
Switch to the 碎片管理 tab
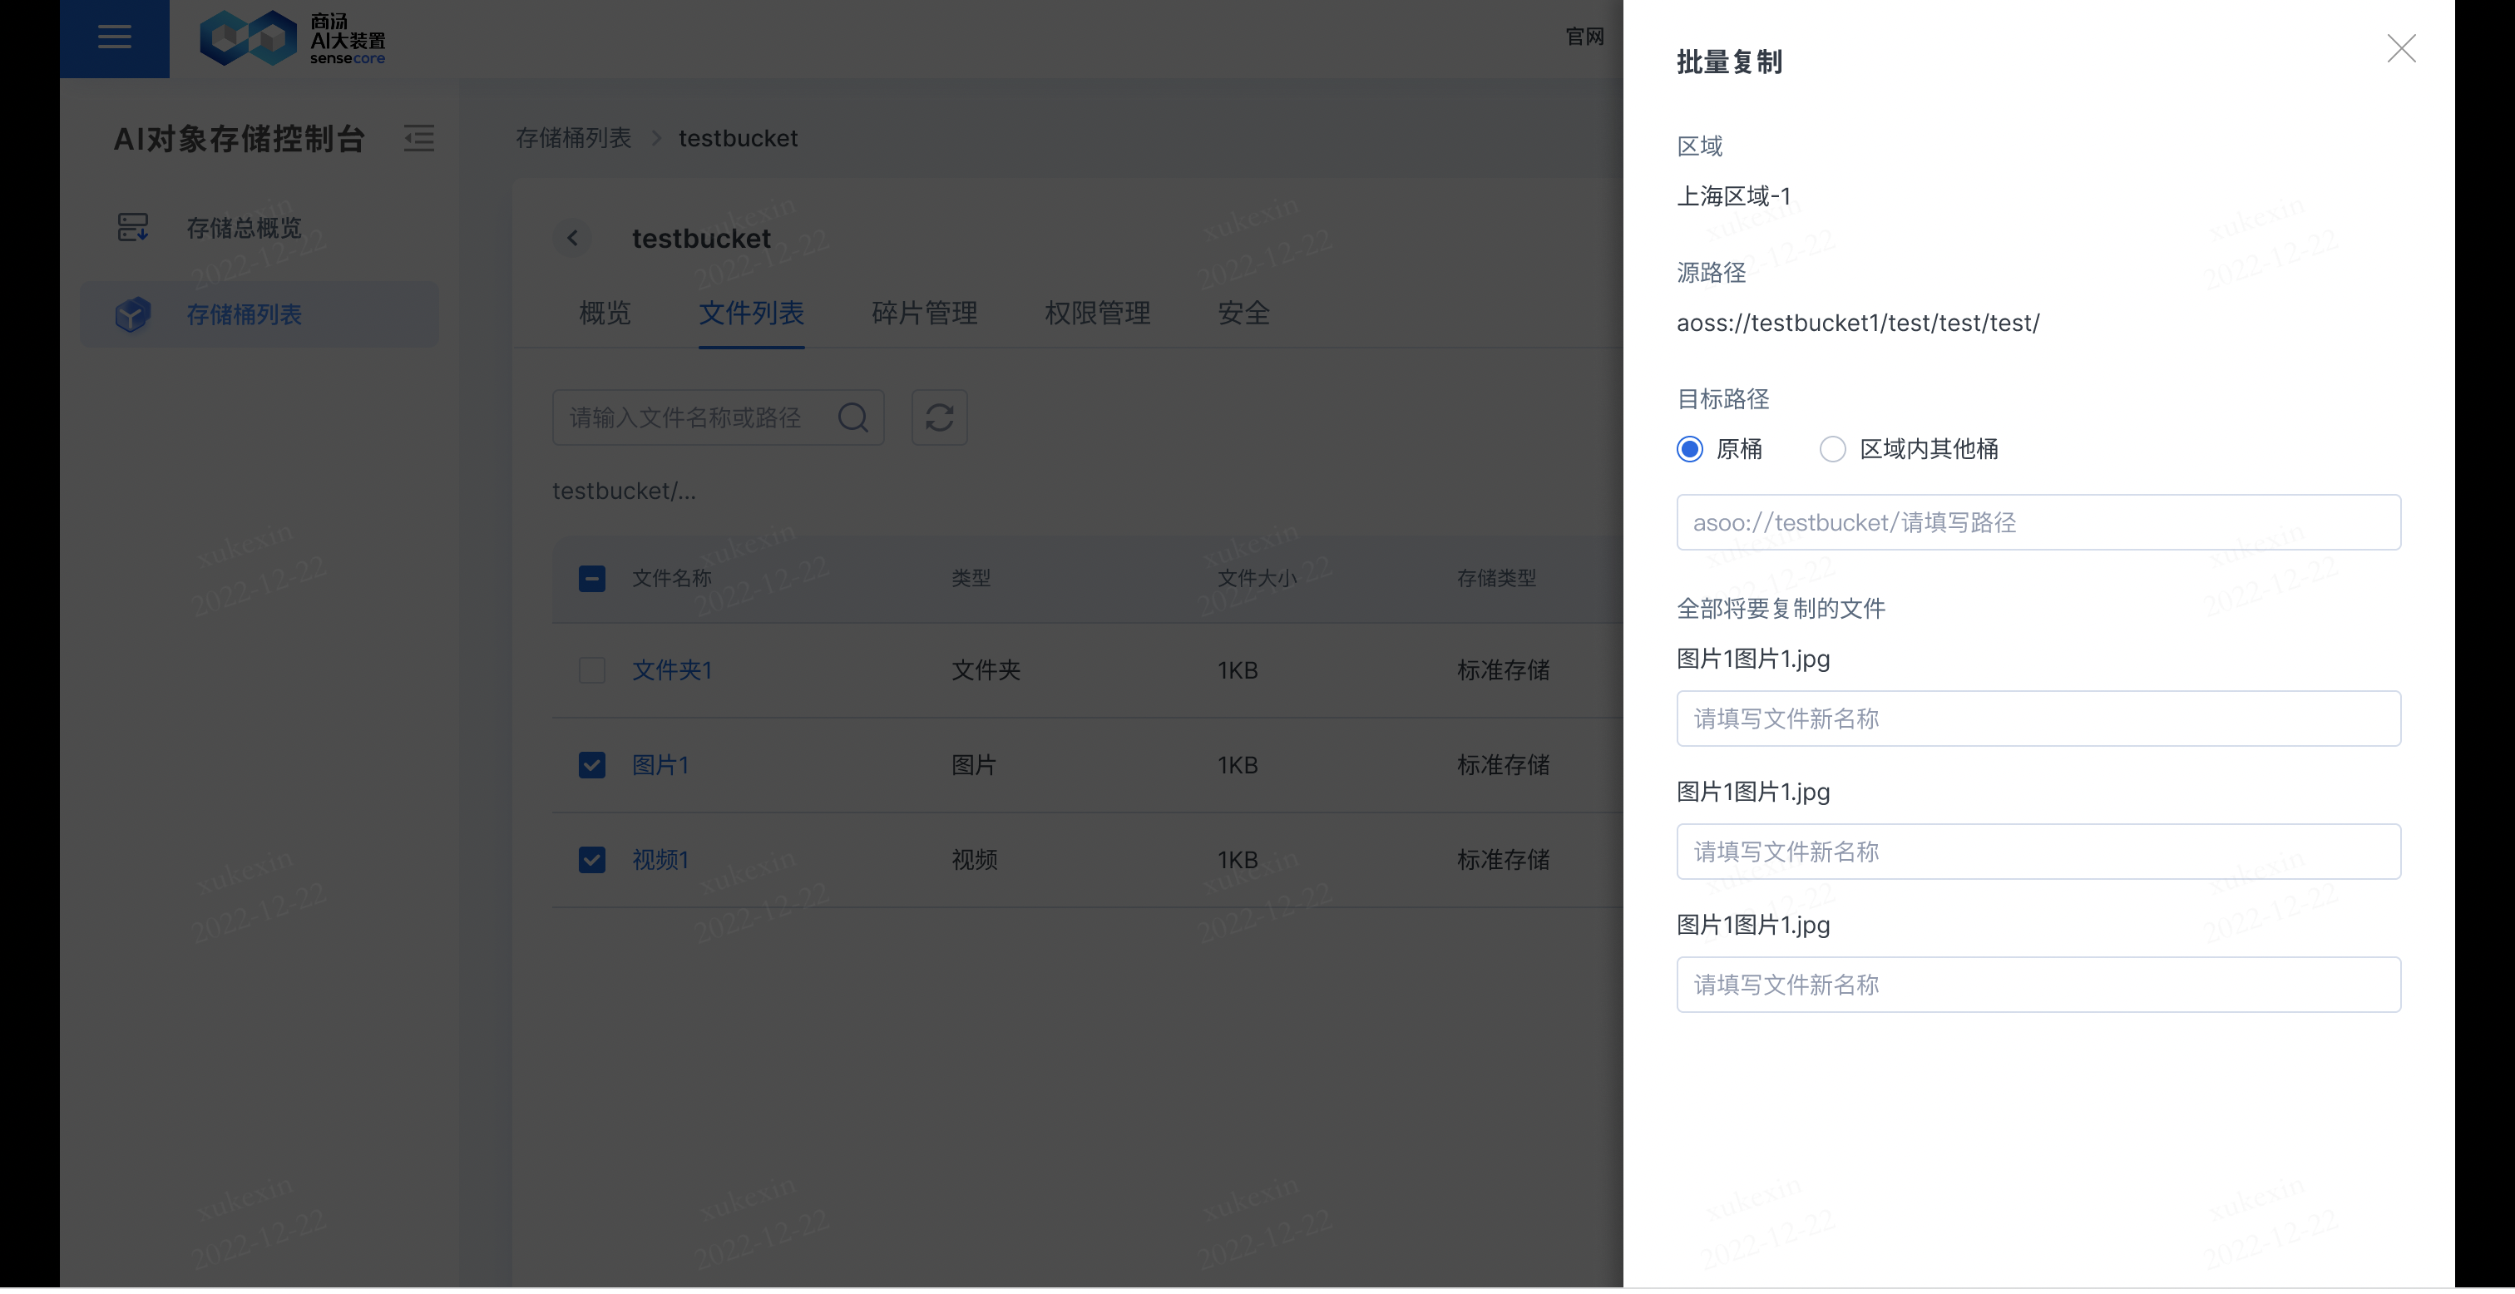924,314
